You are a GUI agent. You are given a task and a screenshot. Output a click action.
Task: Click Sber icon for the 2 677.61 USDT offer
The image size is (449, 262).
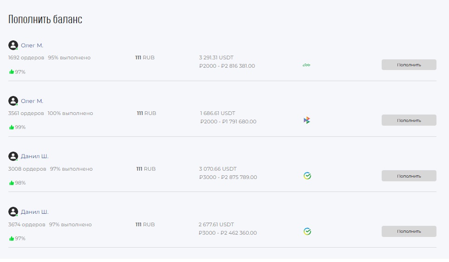pos(307,231)
